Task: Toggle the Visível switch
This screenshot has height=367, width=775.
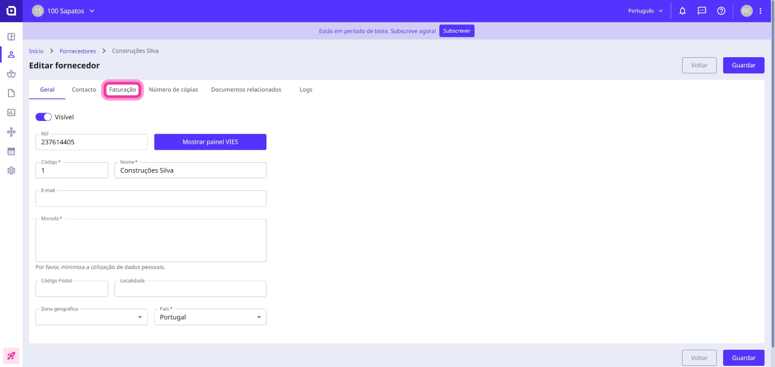Action: [44, 117]
